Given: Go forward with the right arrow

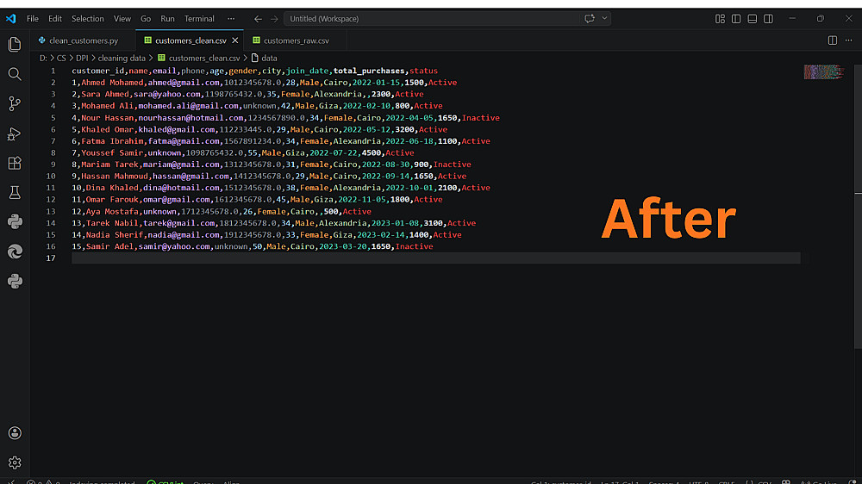Looking at the screenshot, I should point(274,19).
